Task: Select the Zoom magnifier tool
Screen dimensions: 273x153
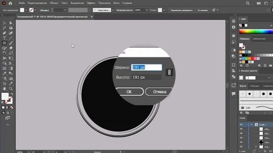Action: click(11, 88)
